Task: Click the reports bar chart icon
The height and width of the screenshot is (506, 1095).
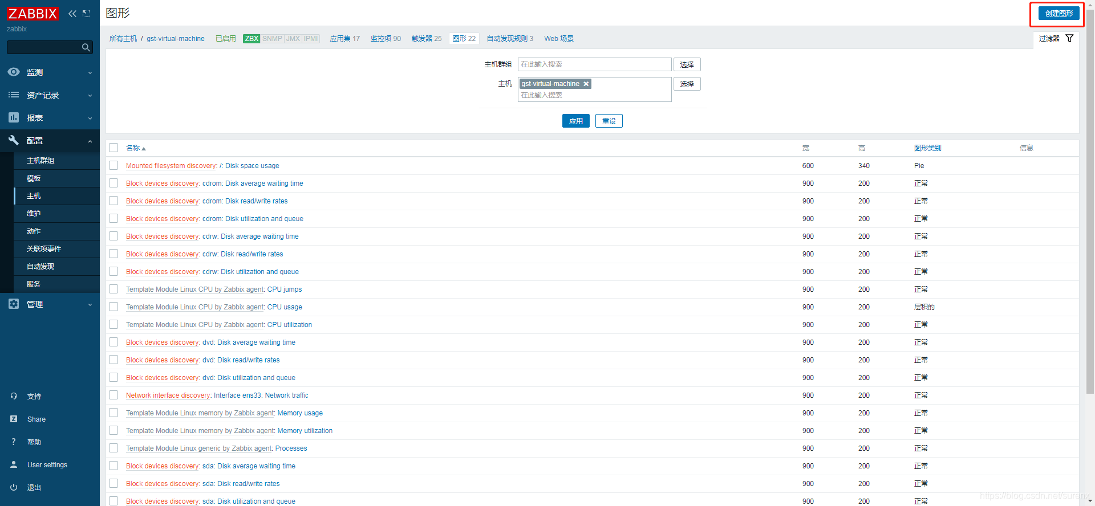Action: pyautogui.click(x=14, y=117)
